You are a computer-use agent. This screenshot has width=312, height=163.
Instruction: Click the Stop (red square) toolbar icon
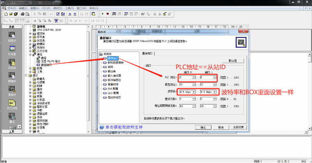click(x=108, y=14)
